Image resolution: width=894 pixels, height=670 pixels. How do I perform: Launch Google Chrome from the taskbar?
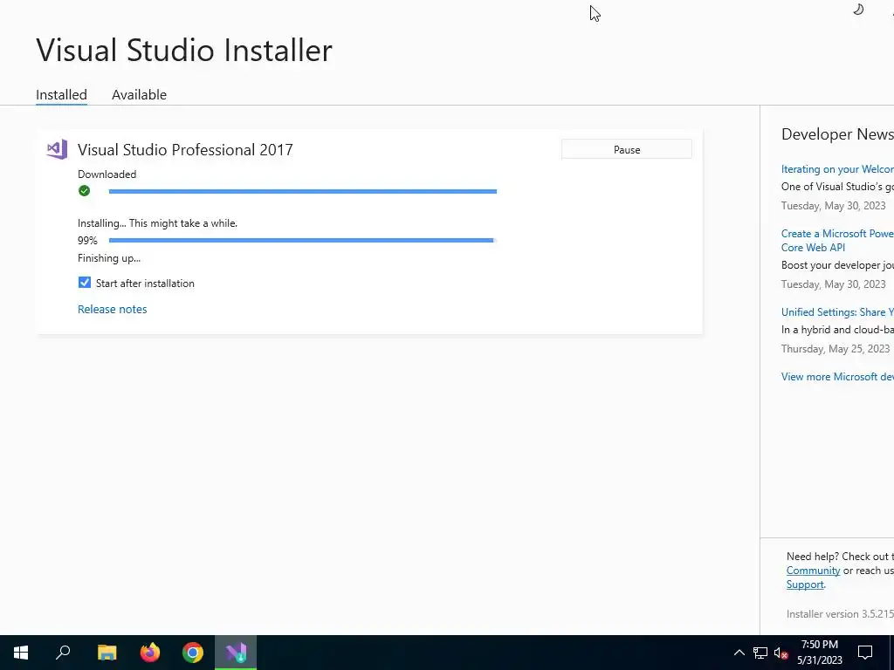coord(193,653)
